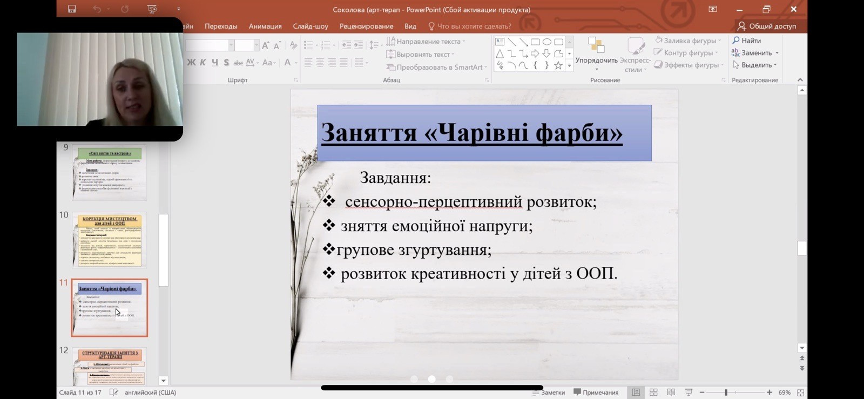Viewport: 864px width, 399px height.
Task: Expand the Arrange (Упорядочить) dropdown
Action: tap(596, 60)
